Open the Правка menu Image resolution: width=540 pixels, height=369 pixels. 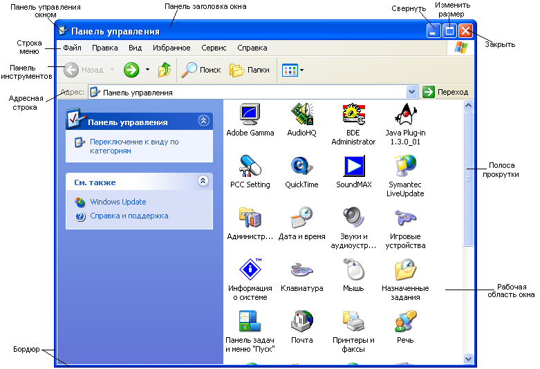point(104,48)
